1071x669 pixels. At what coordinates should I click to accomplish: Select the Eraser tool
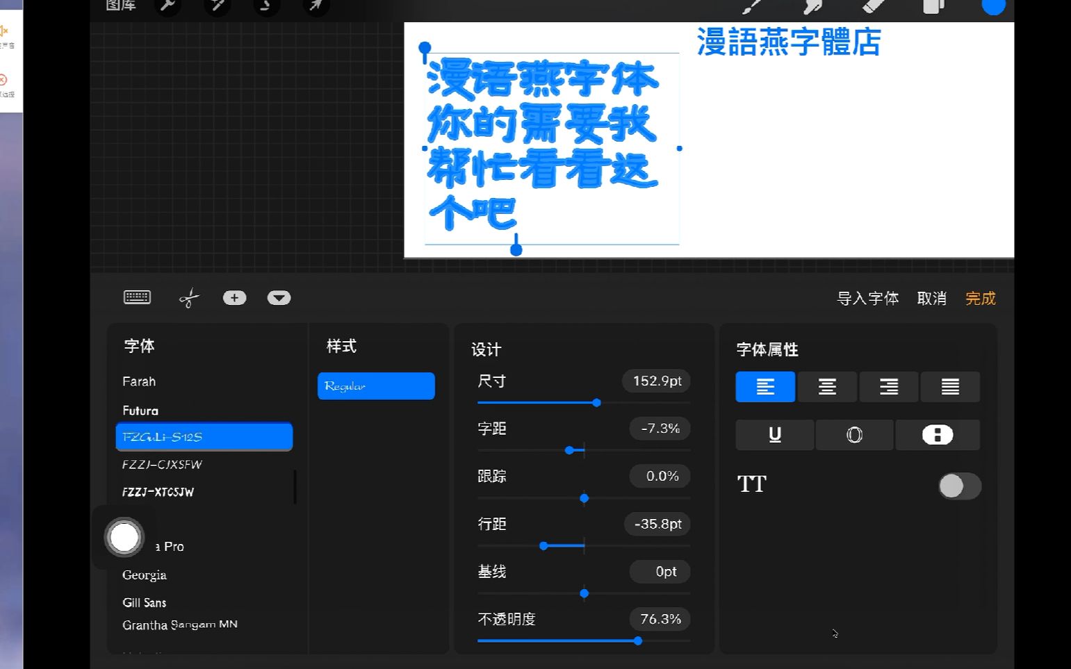[x=874, y=6]
